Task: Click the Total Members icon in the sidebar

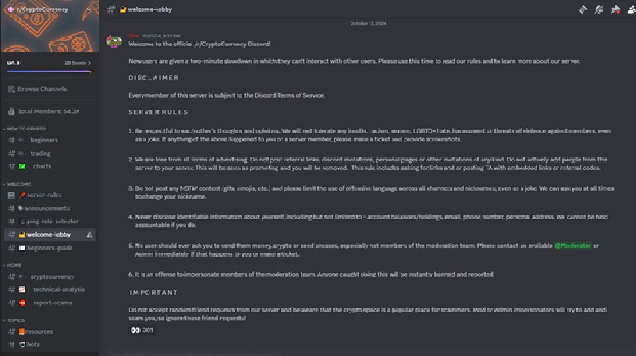Action: [x=10, y=111]
